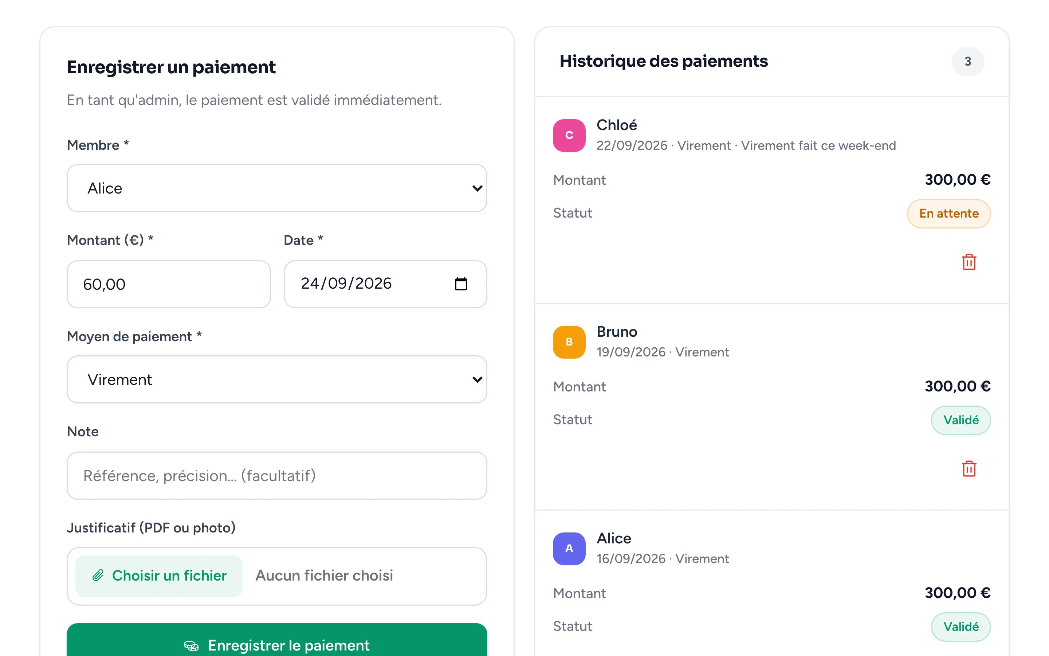Open the Moyen de paiement dropdown
This screenshot has width=1049, height=656.
(x=276, y=379)
